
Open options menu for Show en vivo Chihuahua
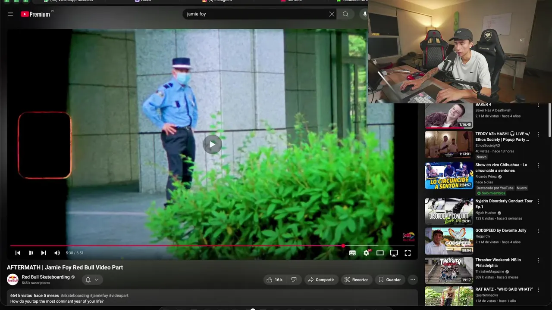coord(538,165)
